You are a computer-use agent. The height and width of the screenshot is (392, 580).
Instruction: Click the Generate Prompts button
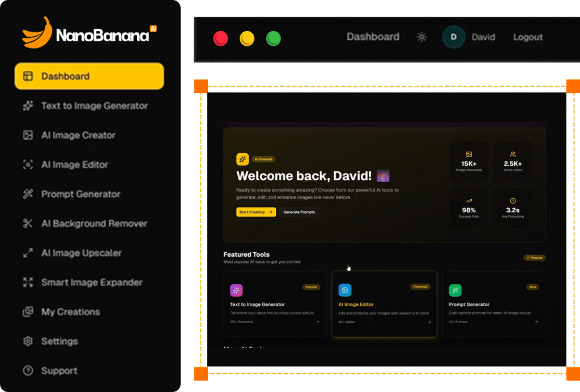point(300,212)
